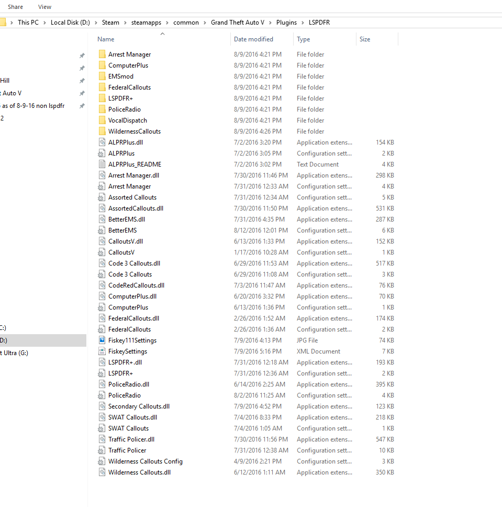The image size is (502, 507).
Task: Click the ALPRPlus.dll file icon
Action: pyautogui.click(x=102, y=142)
